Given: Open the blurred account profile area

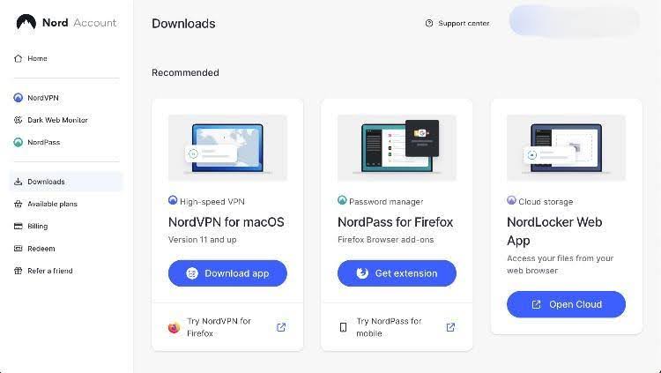Looking at the screenshot, I should (574, 21).
